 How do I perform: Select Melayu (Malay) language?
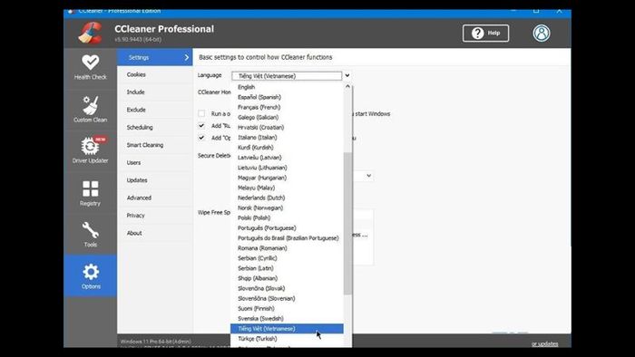click(288, 188)
